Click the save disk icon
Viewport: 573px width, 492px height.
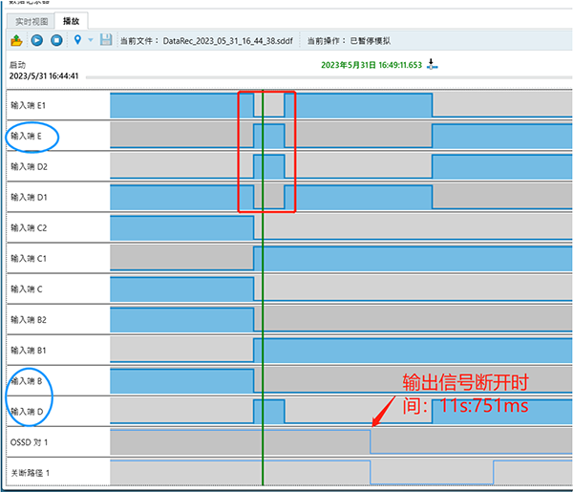105,40
